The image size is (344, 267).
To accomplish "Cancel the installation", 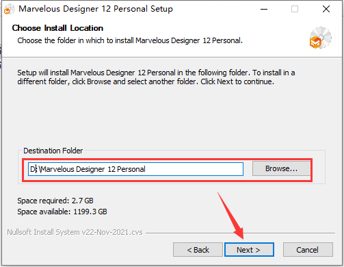I will tap(308, 250).
